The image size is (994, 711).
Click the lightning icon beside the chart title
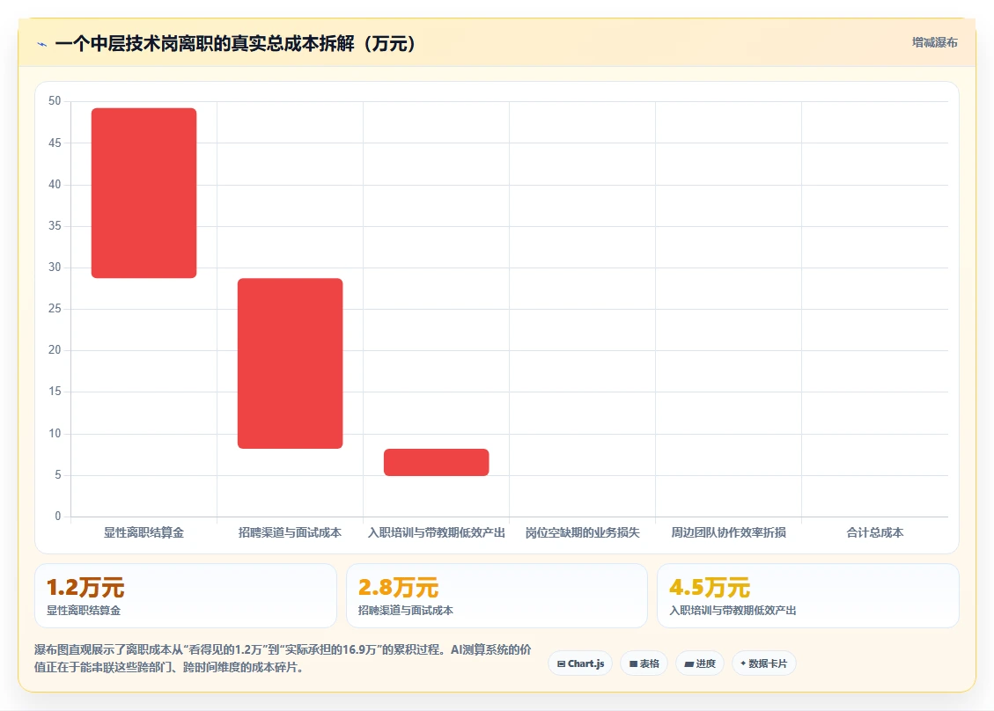42,44
